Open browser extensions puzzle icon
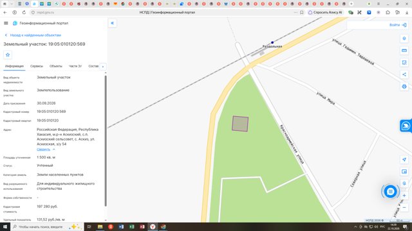Viewport: 412px width, 231px height. (388, 12)
